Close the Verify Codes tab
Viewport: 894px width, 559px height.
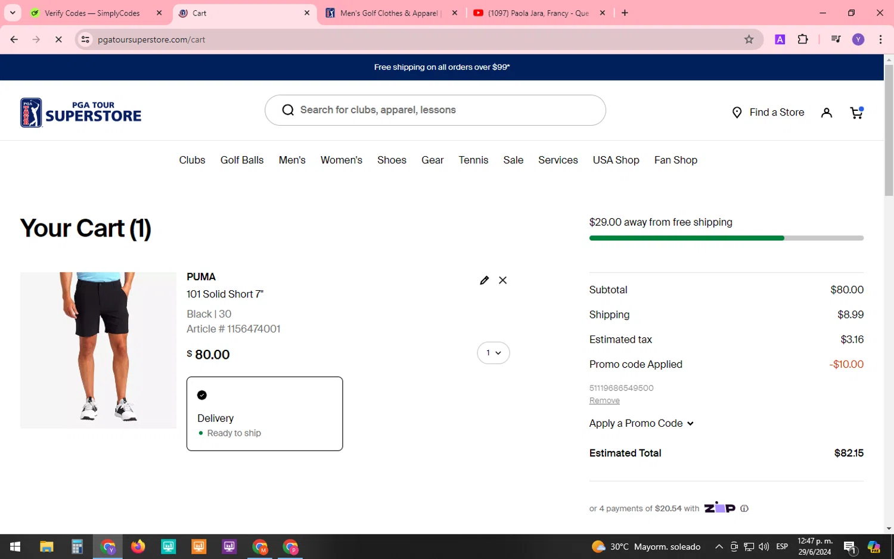pos(159,13)
